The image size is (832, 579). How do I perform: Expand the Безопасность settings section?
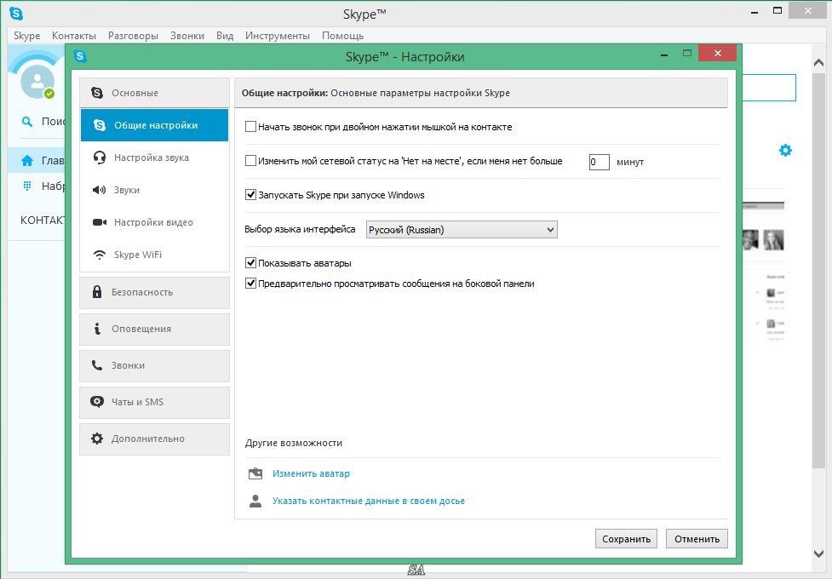click(x=154, y=292)
